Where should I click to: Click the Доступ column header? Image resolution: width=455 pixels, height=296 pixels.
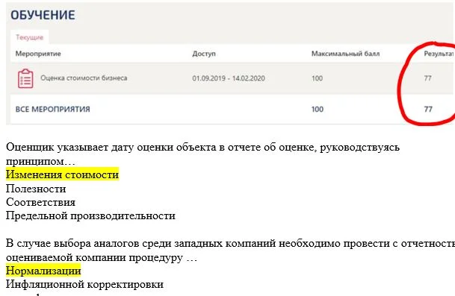click(x=204, y=54)
